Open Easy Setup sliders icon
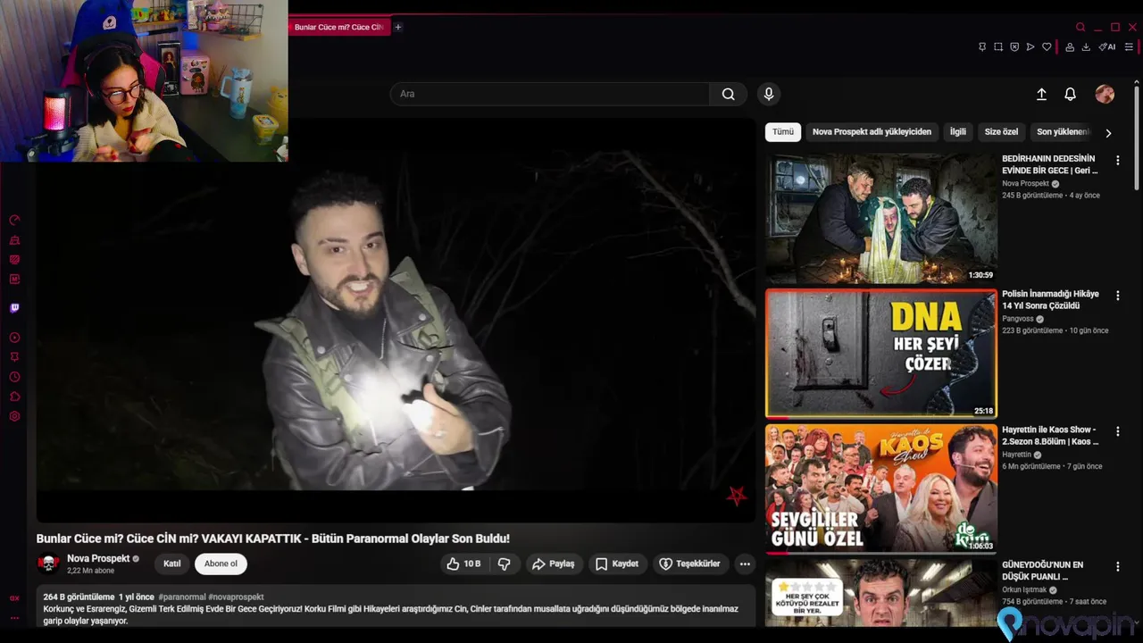Image resolution: width=1143 pixels, height=643 pixels. pyautogui.click(x=1130, y=46)
